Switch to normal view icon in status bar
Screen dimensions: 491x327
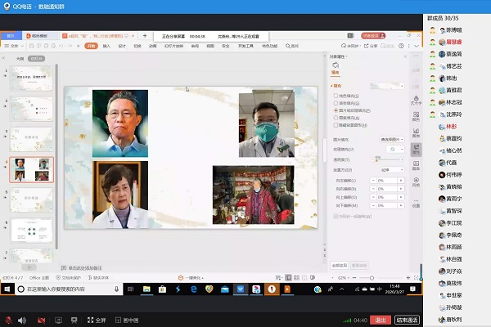click(288, 278)
